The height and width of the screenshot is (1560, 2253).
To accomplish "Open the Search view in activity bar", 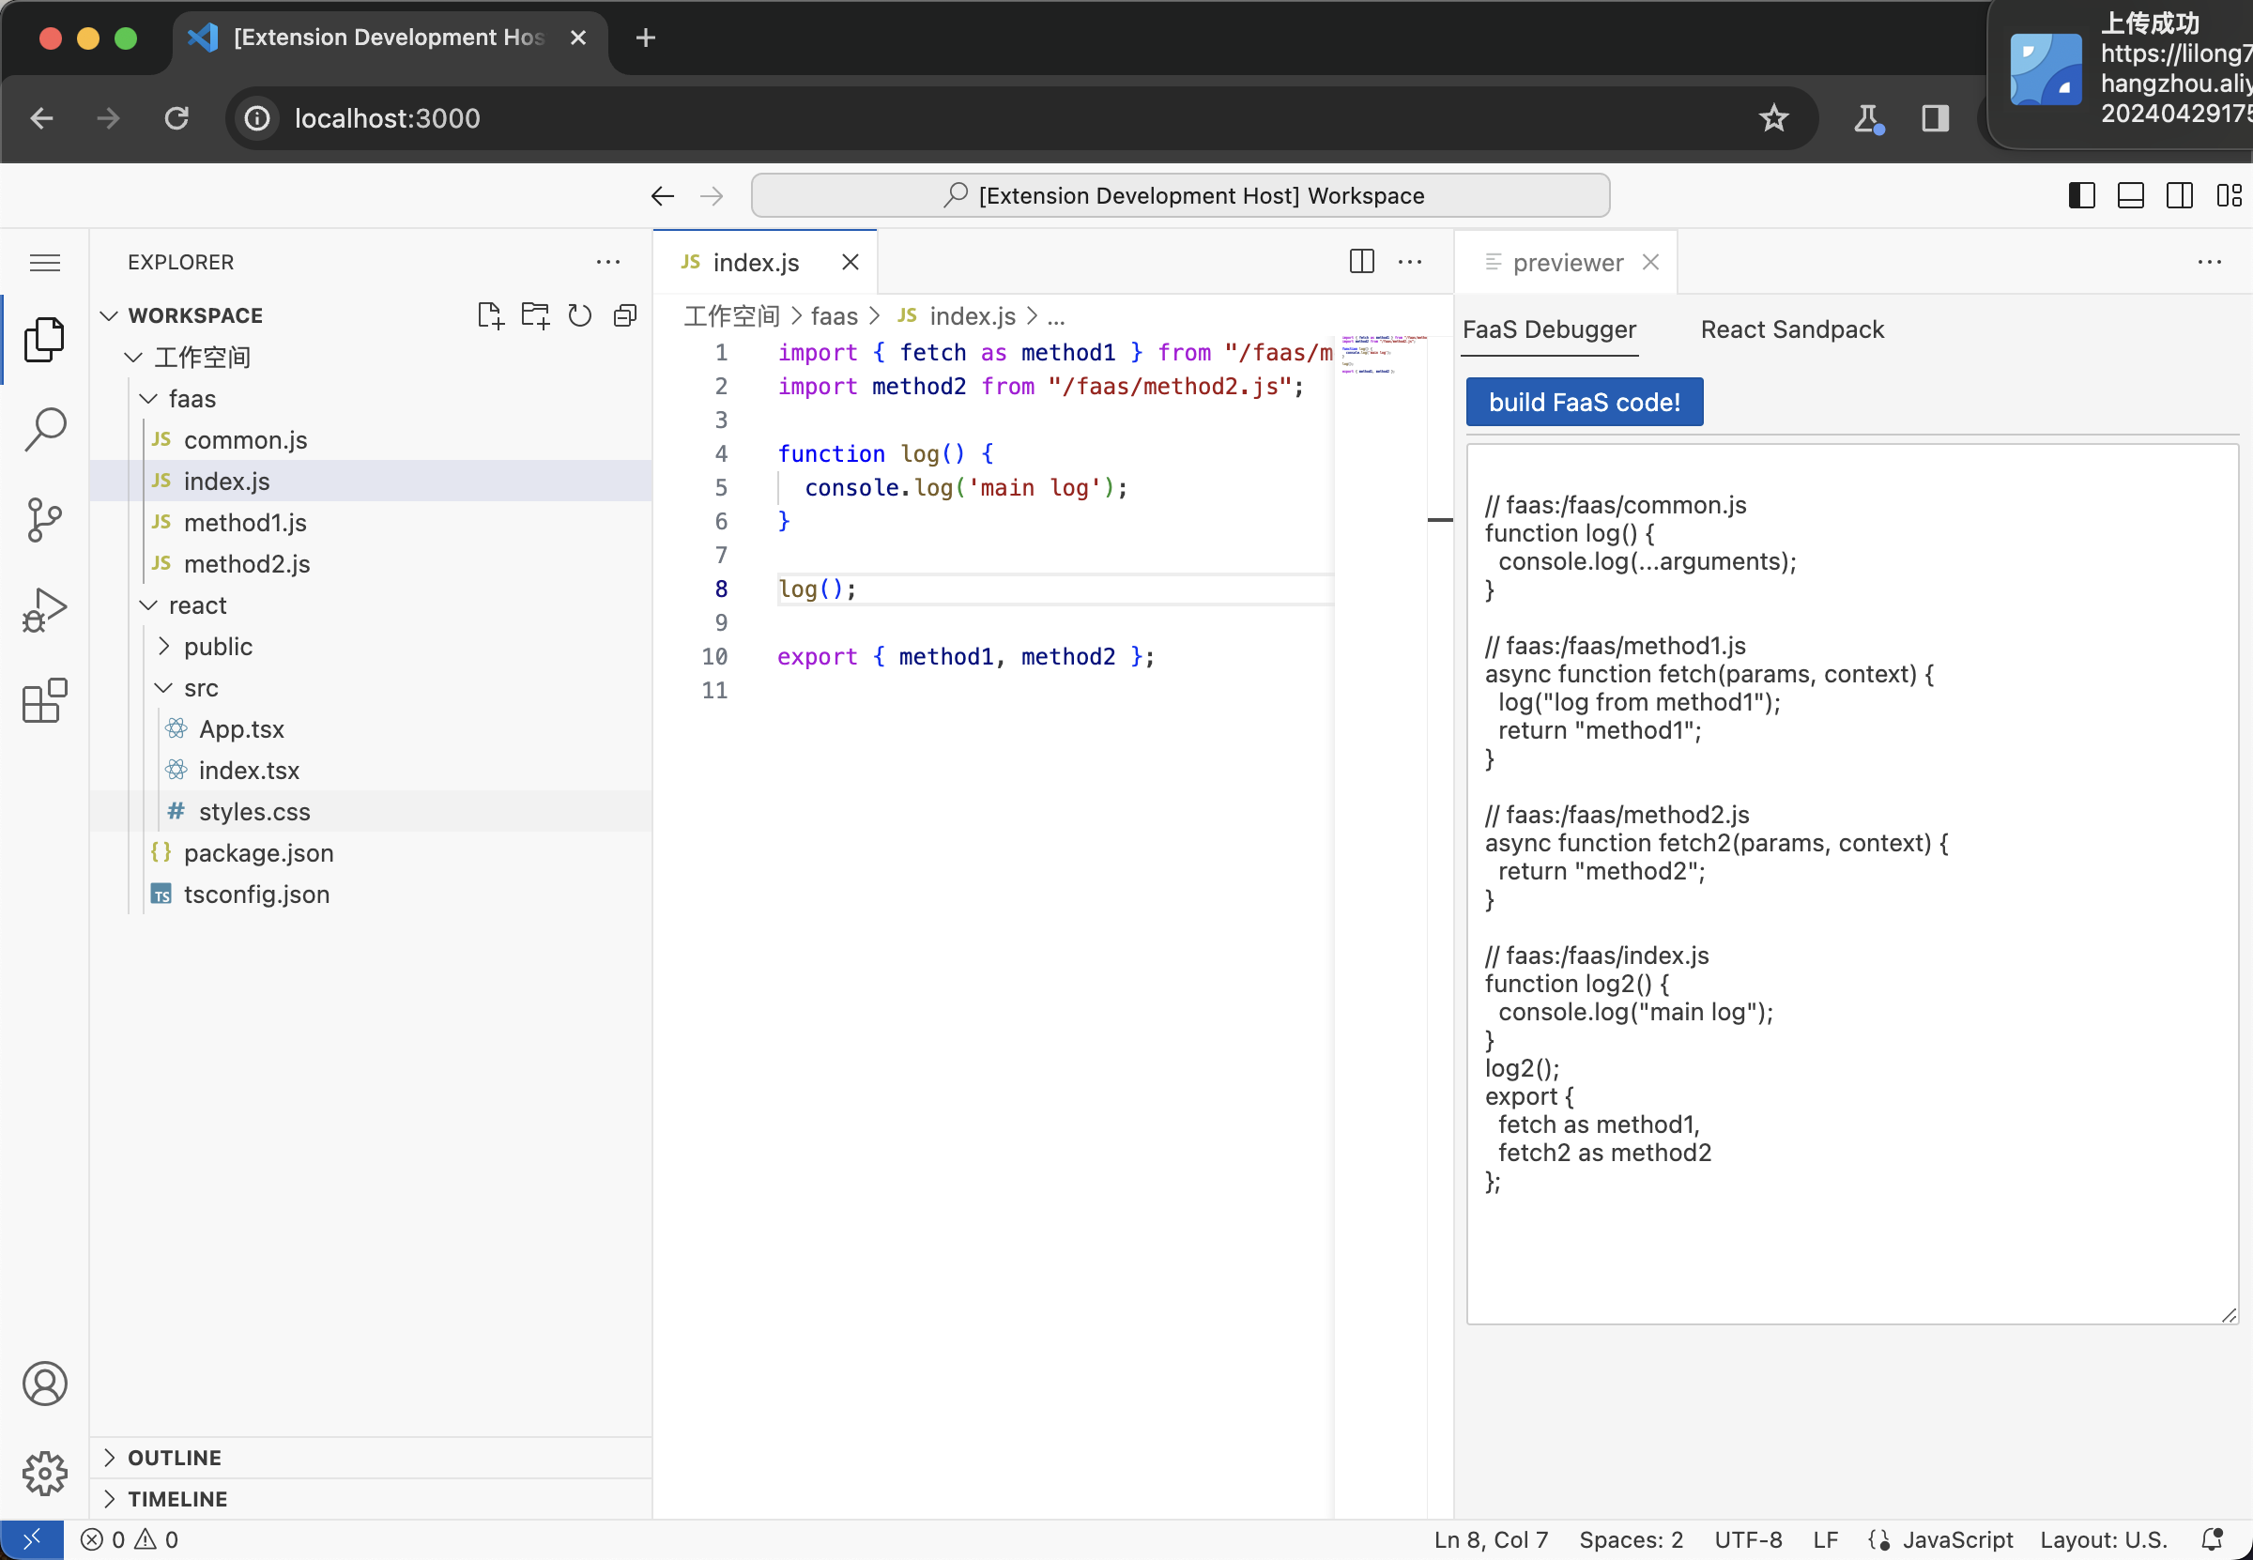I will [45, 429].
